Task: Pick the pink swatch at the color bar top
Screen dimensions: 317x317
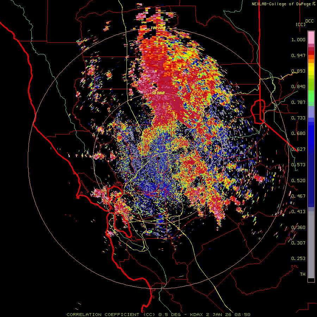Action: tap(311, 37)
